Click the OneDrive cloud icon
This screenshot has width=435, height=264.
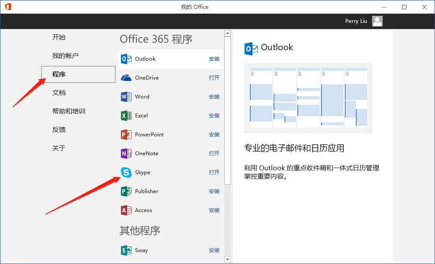(126, 78)
